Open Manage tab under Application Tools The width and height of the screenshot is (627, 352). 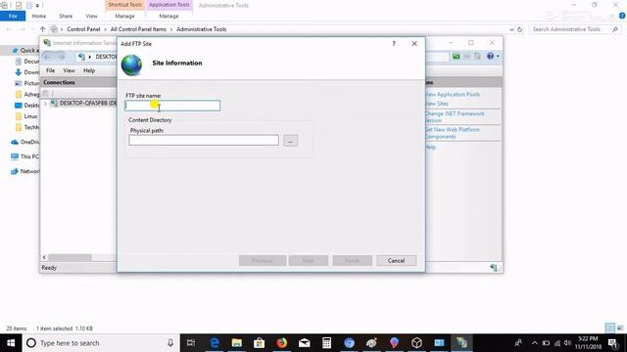pyautogui.click(x=169, y=16)
